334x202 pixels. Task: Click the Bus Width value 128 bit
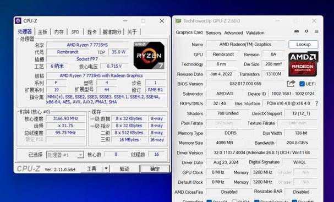tap(301, 133)
